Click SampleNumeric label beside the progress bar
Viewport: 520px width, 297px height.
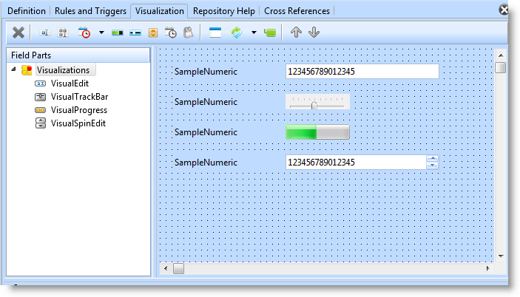tap(206, 132)
